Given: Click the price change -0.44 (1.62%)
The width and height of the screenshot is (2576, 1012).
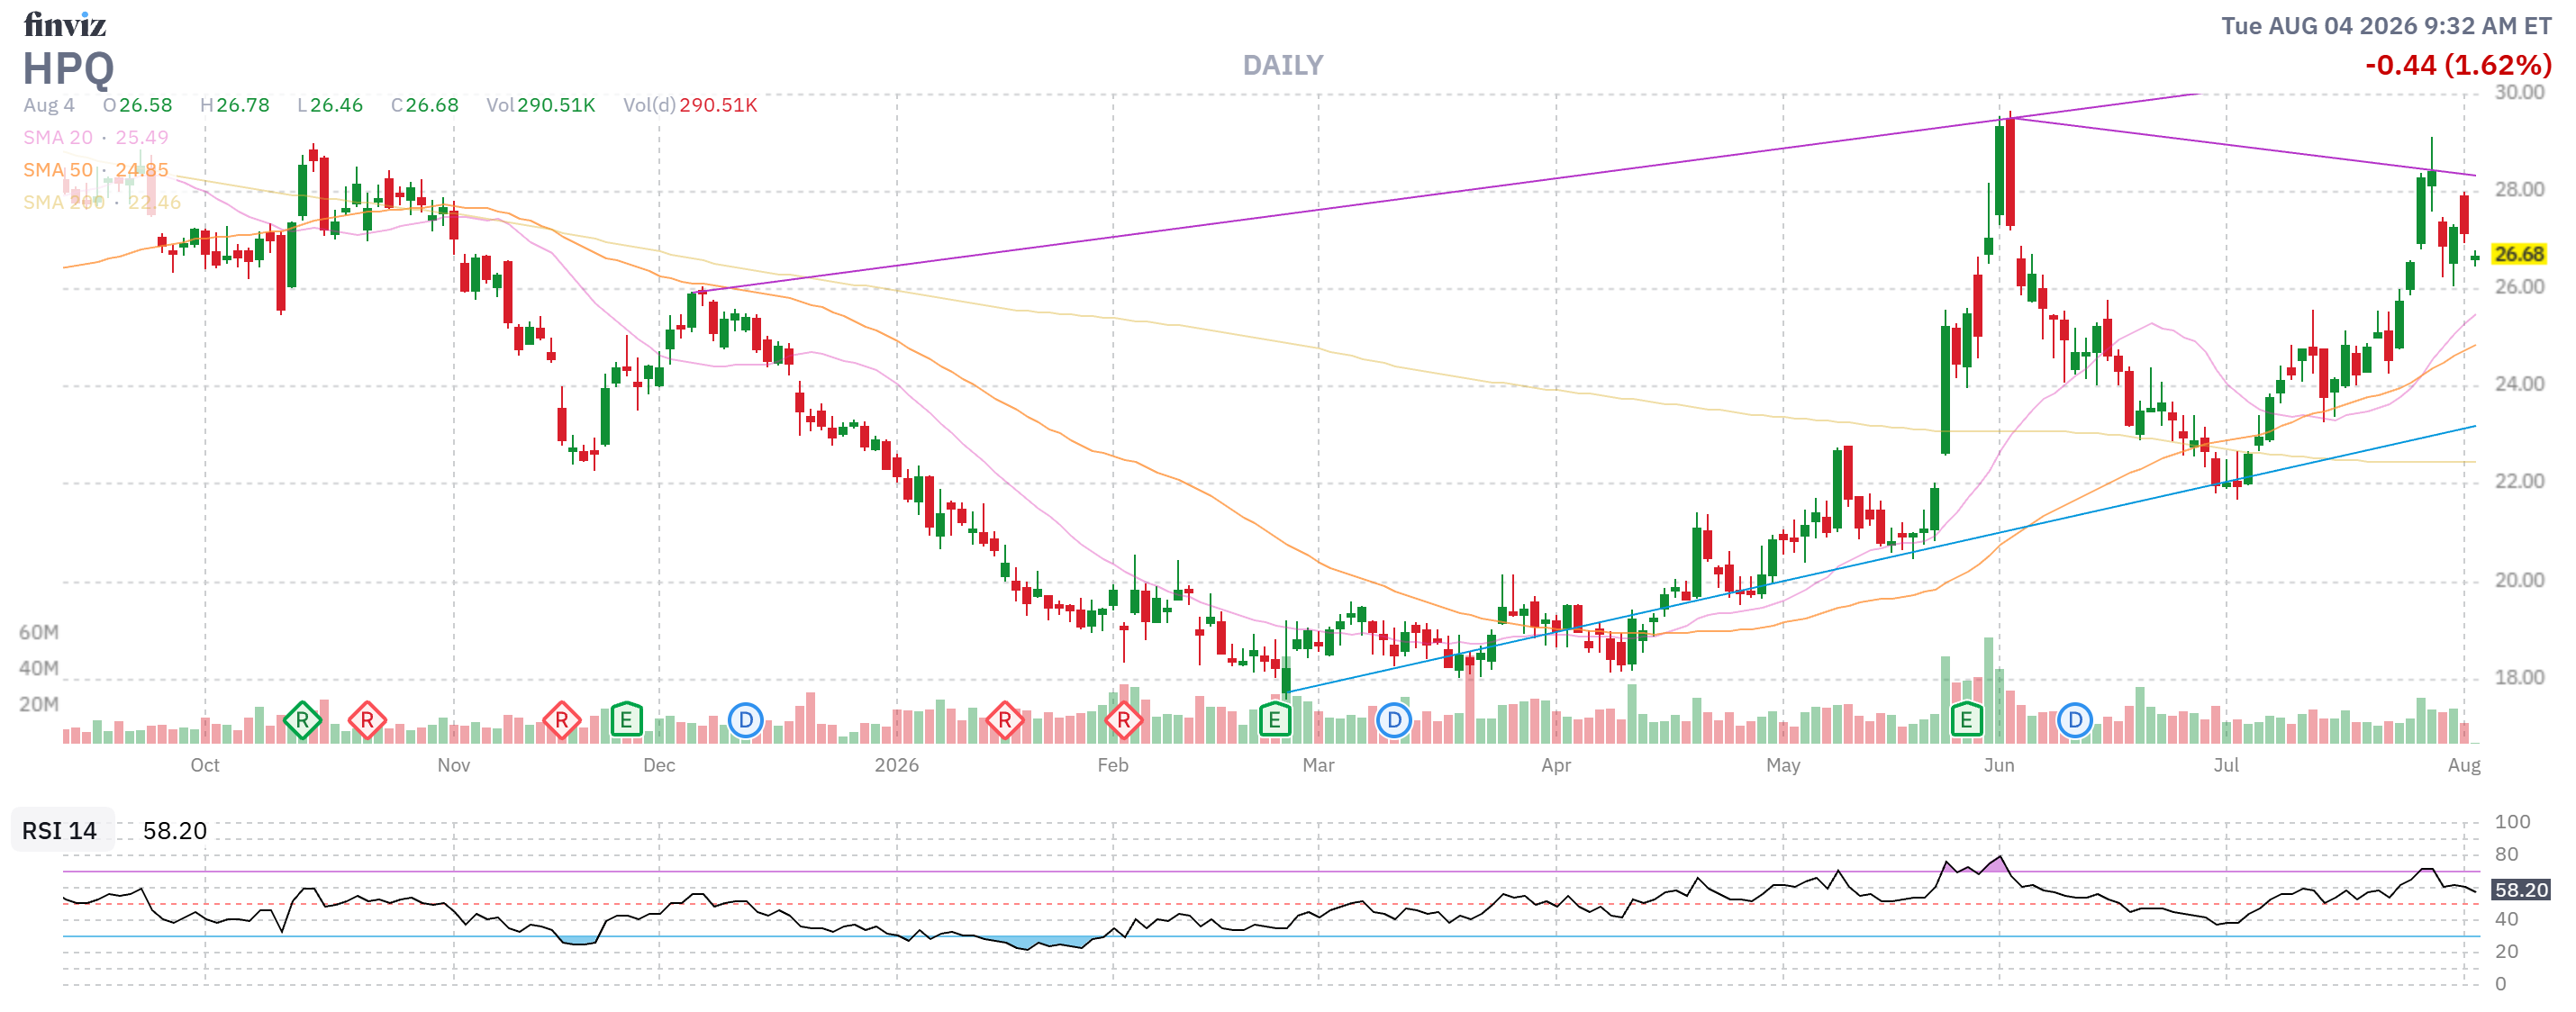Looking at the screenshot, I should click(2457, 65).
